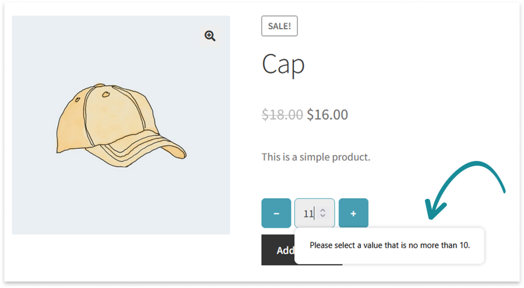The image size is (524, 288).
Task: Click the magnifier zoom icon on product image
Action: tap(210, 36)
